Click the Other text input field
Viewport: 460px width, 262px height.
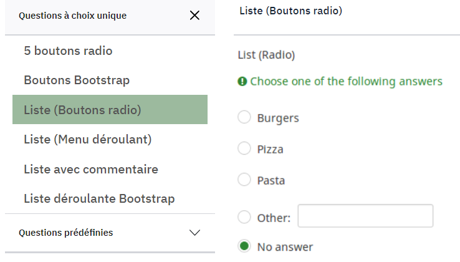pos(365,216)
